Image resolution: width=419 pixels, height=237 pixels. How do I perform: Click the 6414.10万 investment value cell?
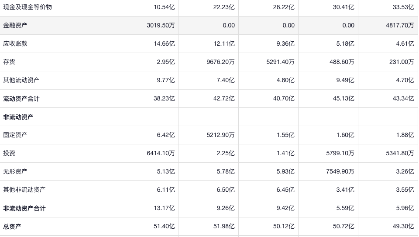(x=161, y=153)
